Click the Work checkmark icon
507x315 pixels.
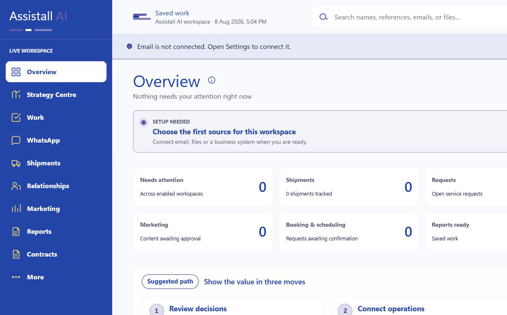click(16, 117)
